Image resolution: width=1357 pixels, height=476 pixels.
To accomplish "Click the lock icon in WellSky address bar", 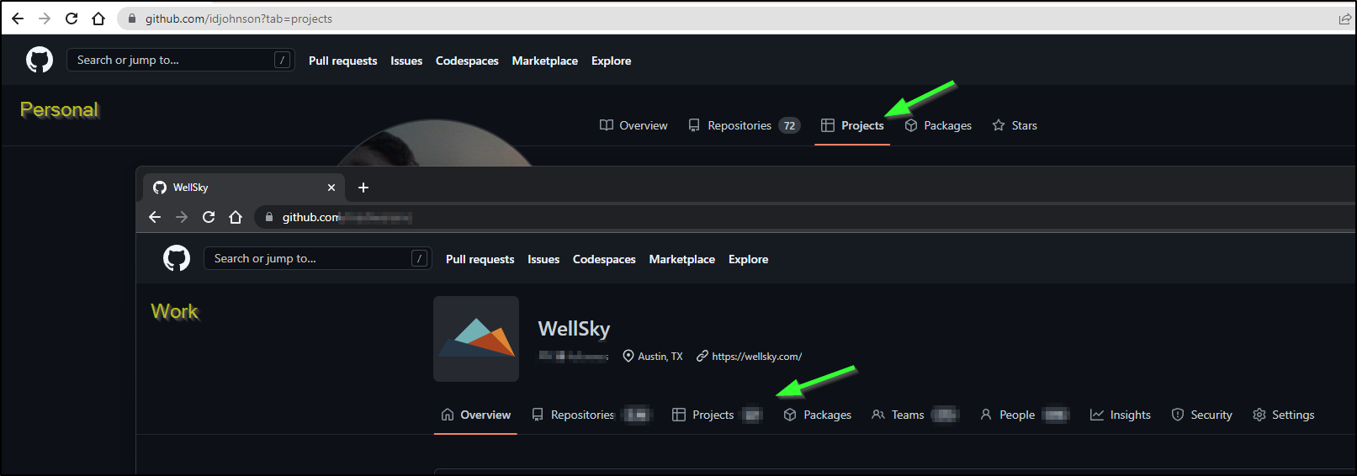I will [x=269, y=217].
